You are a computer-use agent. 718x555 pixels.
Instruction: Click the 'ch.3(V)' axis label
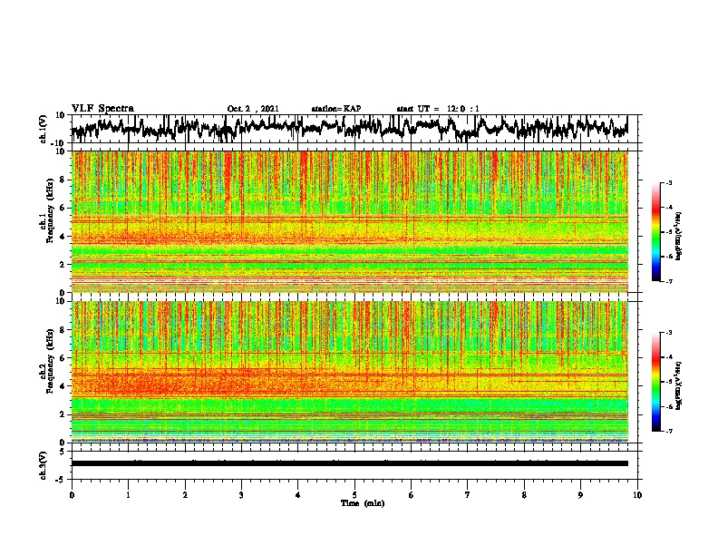pos(44,465)
